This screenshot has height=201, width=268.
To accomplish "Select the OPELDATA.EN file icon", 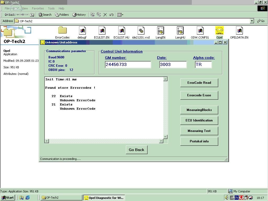I will click(239, 33).
